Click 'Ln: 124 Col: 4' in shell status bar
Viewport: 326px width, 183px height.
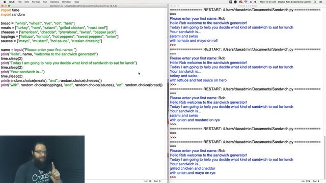(x=310, y=181)
